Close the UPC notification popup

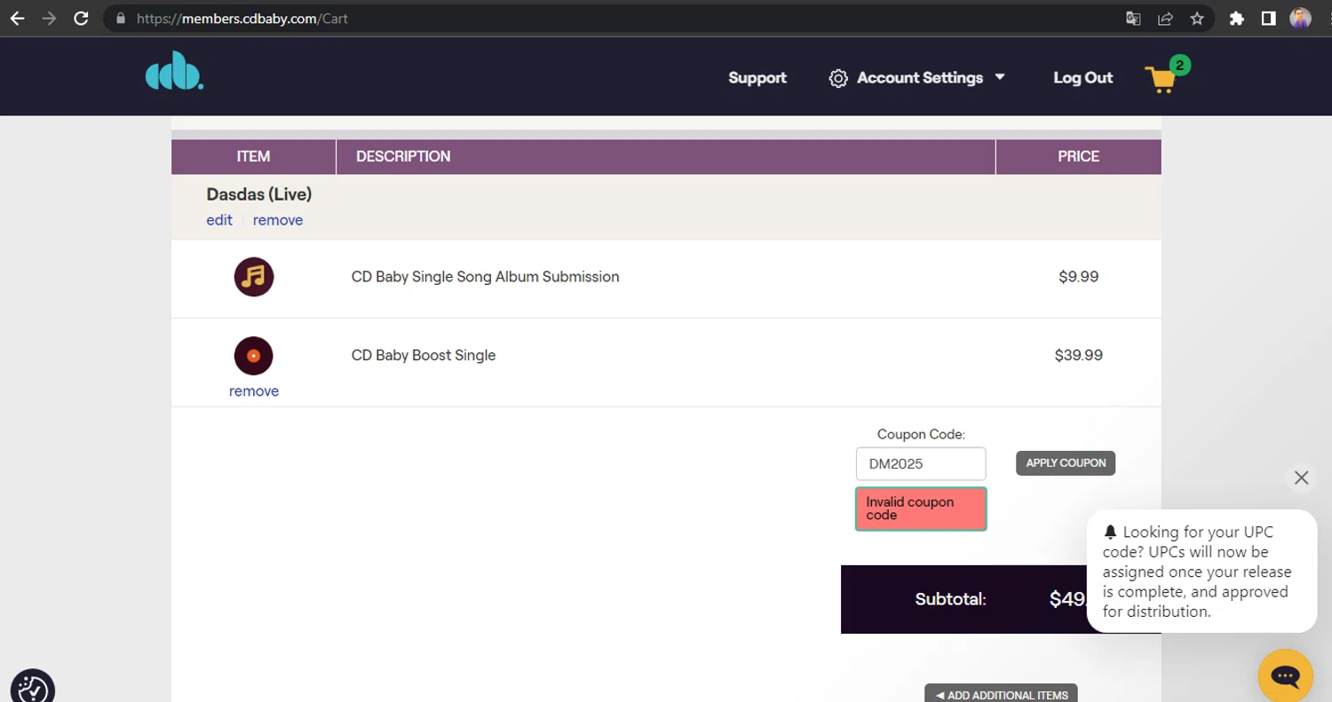1301,478
